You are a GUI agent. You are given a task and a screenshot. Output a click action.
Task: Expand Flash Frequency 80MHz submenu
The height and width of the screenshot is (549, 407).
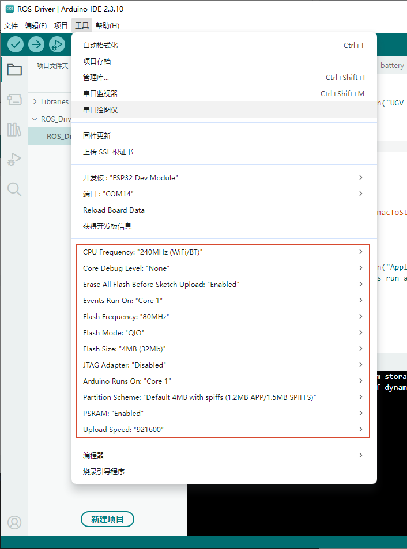click(224, 316)
